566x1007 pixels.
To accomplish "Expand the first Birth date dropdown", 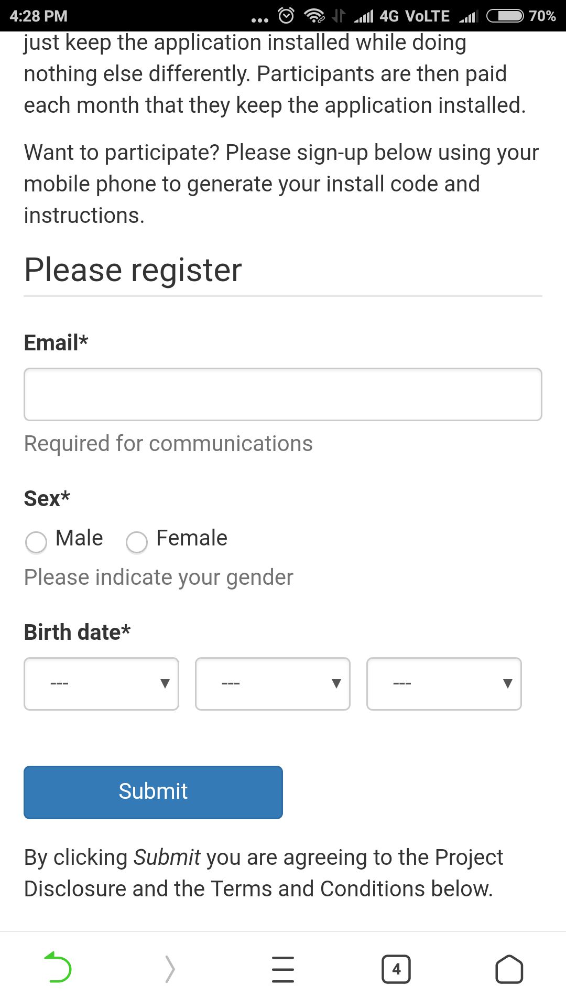I will 102,683.
